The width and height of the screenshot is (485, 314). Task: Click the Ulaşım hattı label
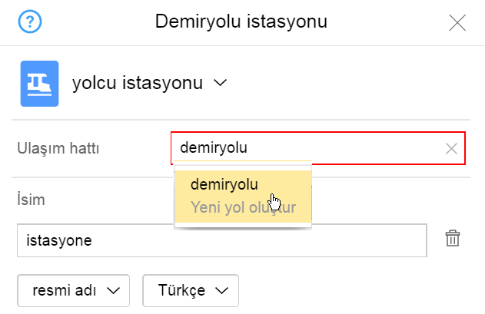[x=58, y=149]
